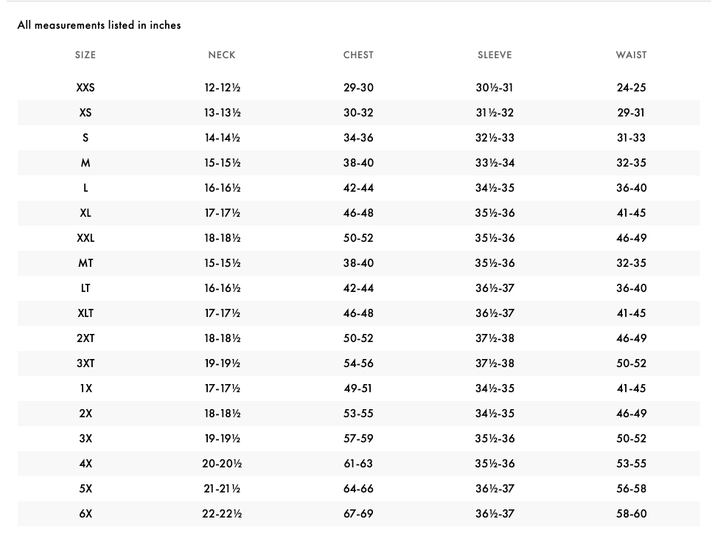Select the XXL size label

pyautogui.click(x=85, y=238)
